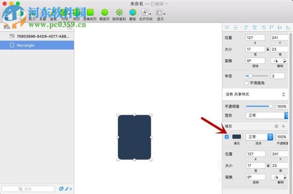Click the Y position field above radius slider
This screenshot has width=293, height=194.
(279, 37)
